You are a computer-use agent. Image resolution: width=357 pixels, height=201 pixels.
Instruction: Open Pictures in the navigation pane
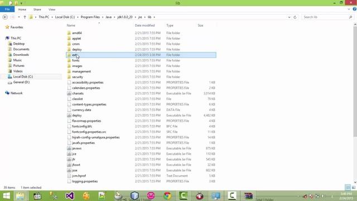(x=18, y=66)
